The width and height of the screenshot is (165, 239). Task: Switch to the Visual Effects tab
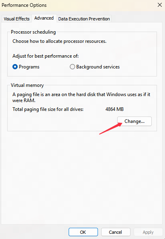point(16,19)
